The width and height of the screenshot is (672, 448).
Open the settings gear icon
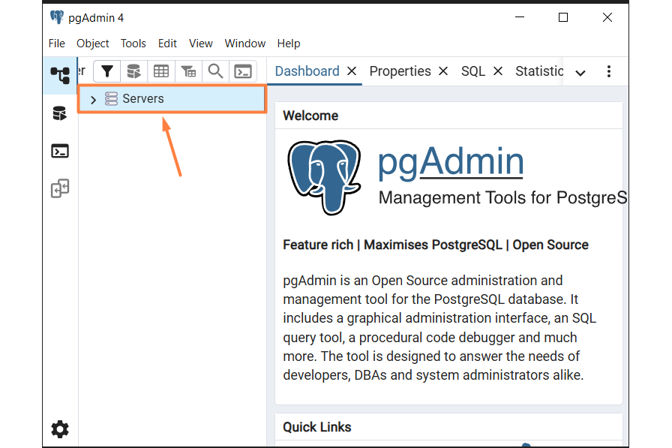coord(60,428)
